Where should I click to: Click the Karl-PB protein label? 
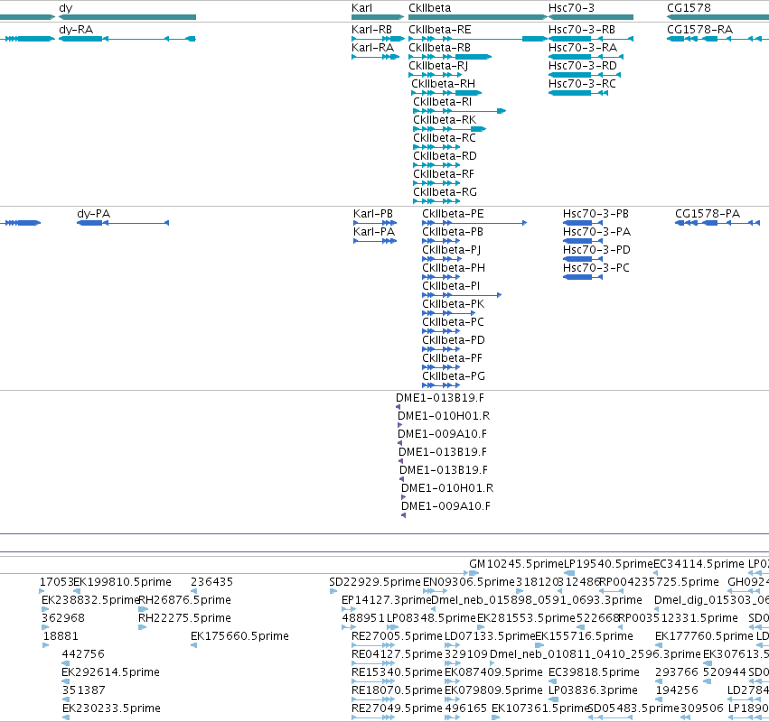[373, 214]
